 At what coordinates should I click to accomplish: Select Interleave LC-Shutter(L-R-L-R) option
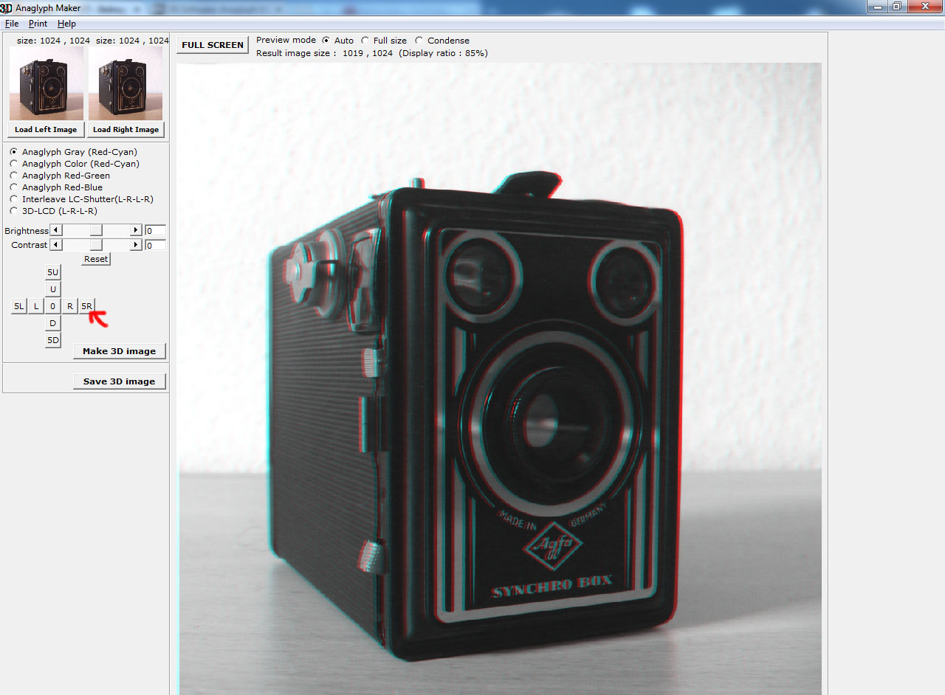pos(82,199)
